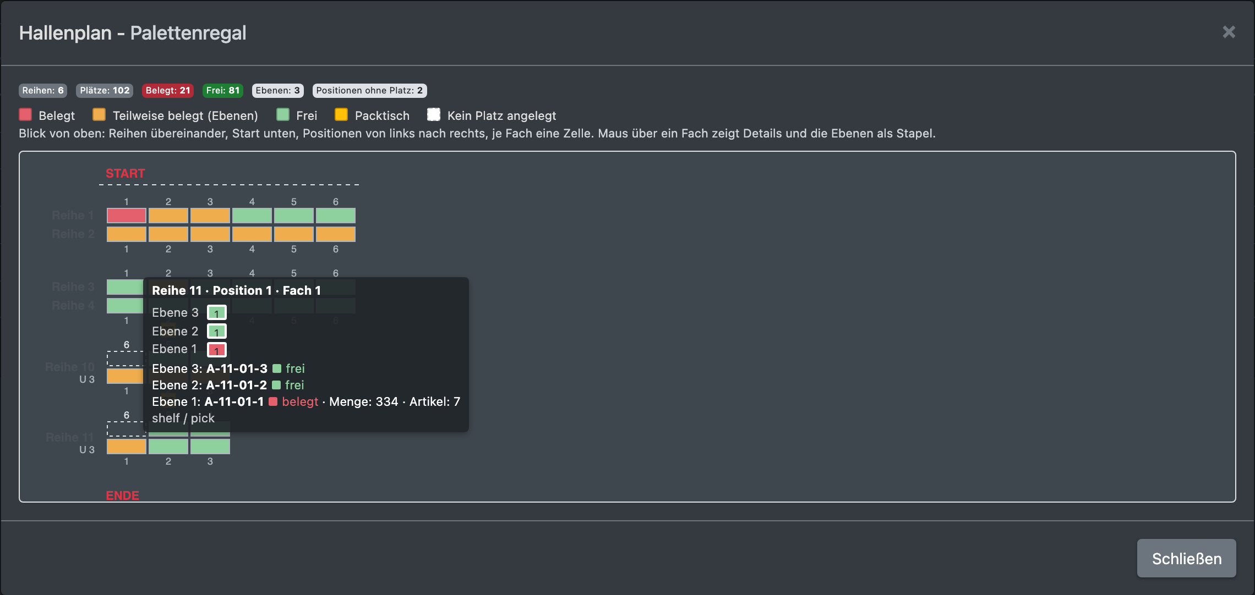Click the white 'Kein Platz angelegt' legend swatch
The image size is (1255, 595).
(434, 114)
